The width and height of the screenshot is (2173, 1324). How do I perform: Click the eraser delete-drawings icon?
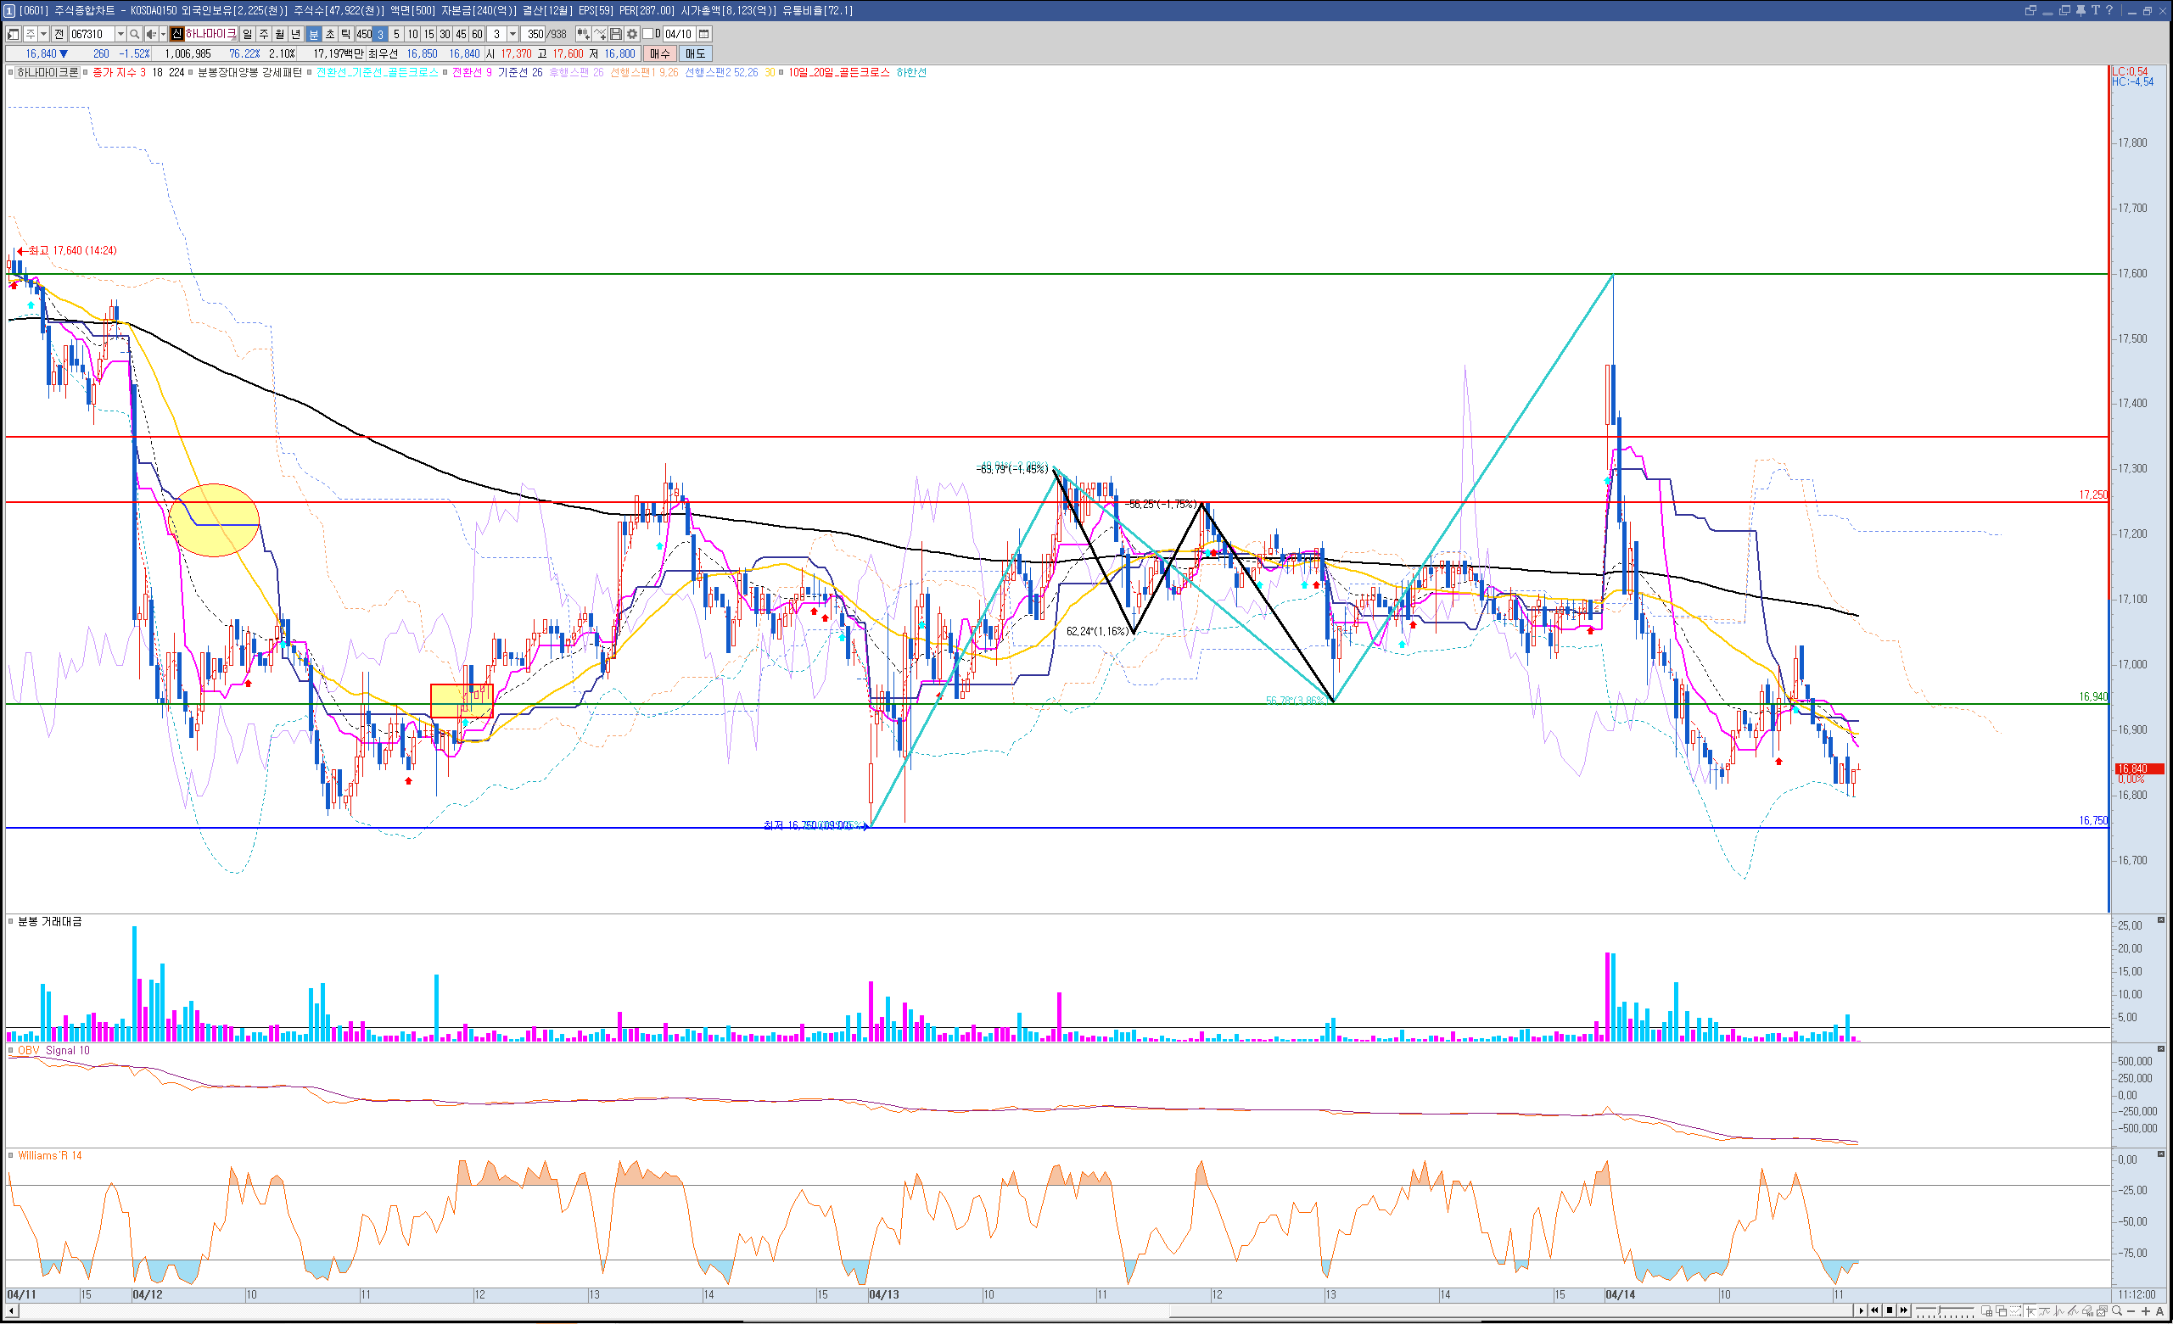point(2086,1310)
